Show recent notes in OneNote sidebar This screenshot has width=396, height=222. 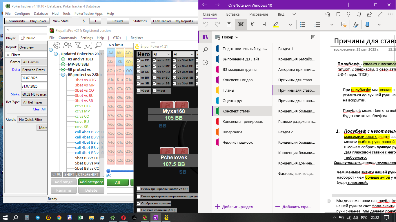coord(205,62)
